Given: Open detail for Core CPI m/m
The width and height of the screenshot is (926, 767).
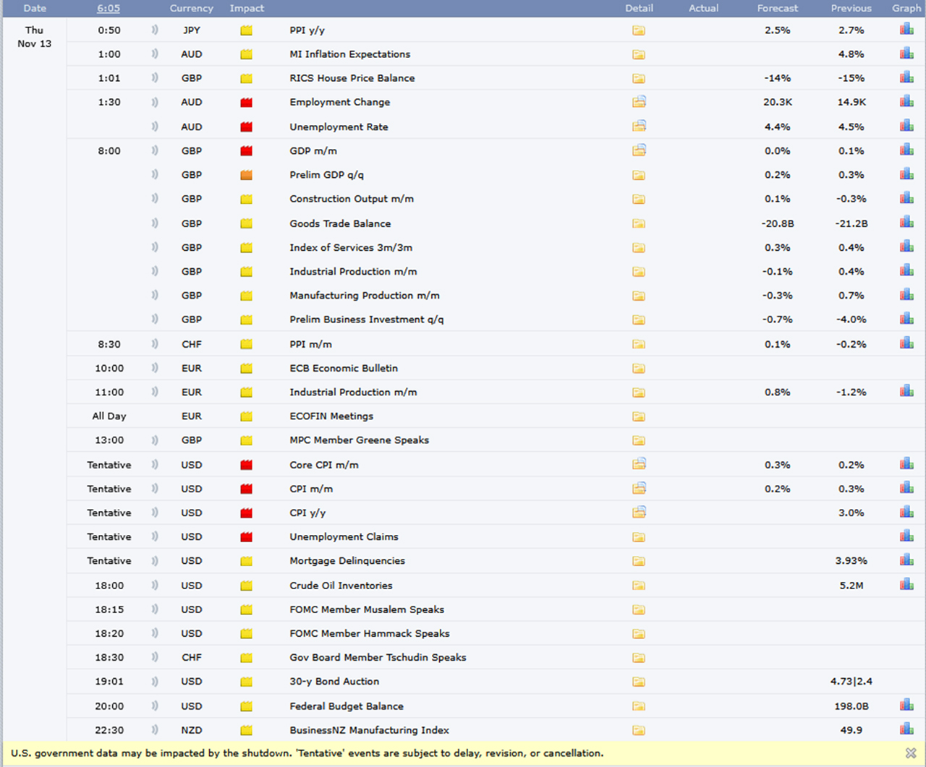Looking at the screenshot, I should [639, 464].
